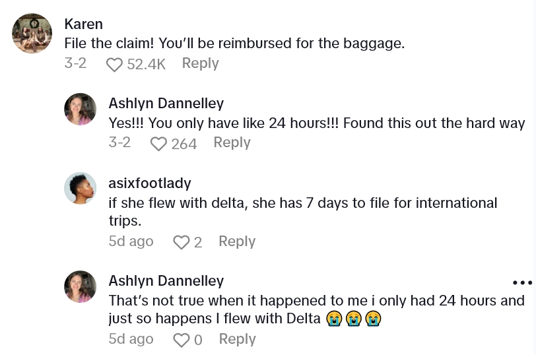
Task: Reply to asixfootlady's Delta comment
Action: click(x=237, y=242)
